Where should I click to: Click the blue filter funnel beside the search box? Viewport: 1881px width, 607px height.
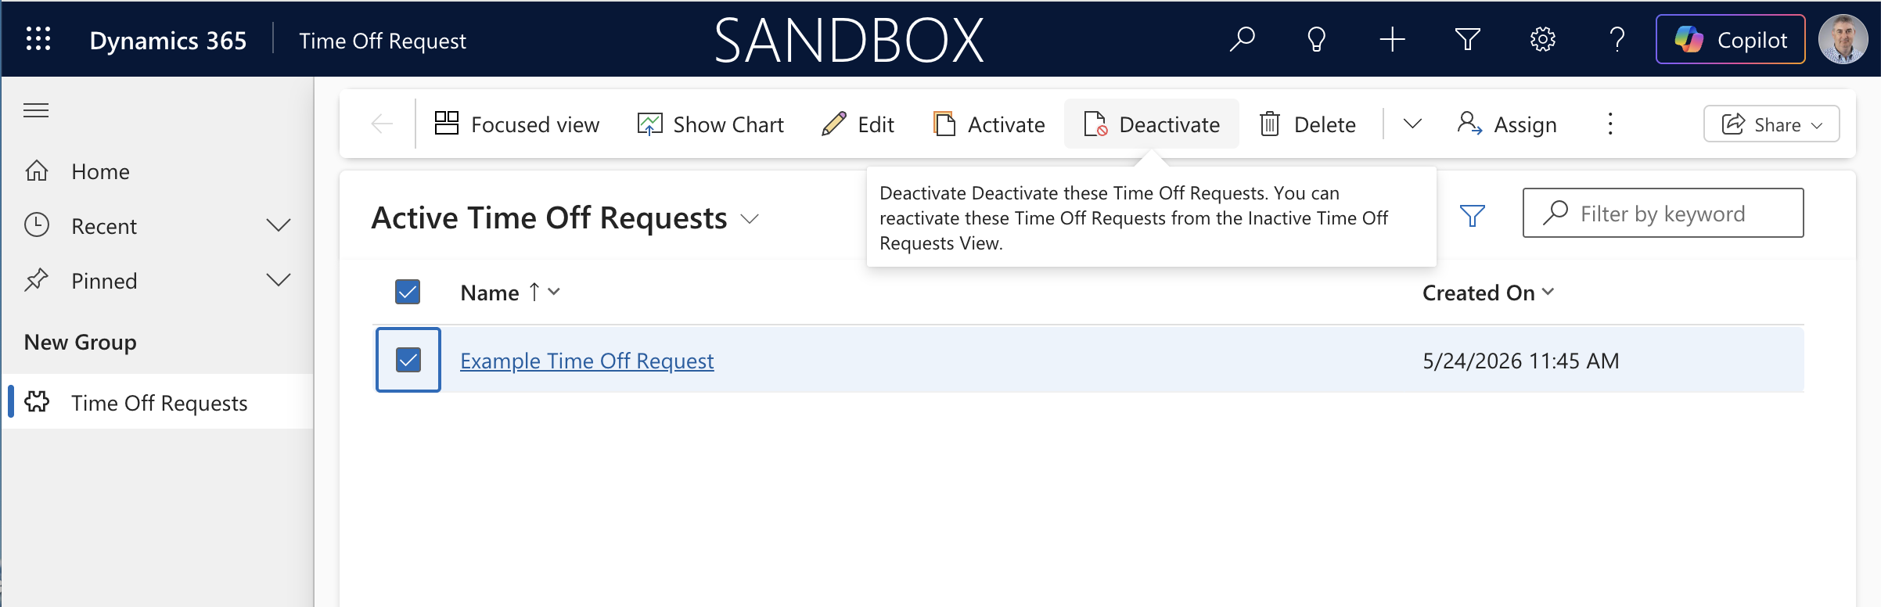click(x=1472, y=214)
